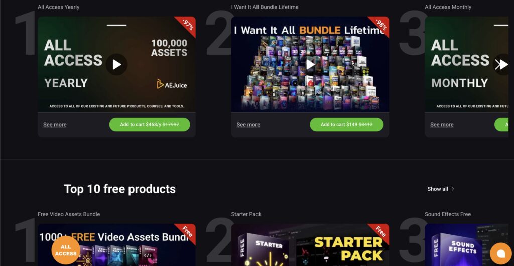Open See more under All Access Monthly
This screenshot has height=266, width=514.
[x=442, y=125]
